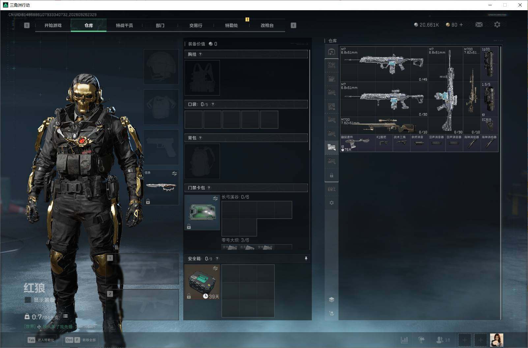The width and height of the screenshot is (528, 348).
Task: Click the locked warehouse sidebar slot
Action: pyautogui.click(x=332, y=175)
